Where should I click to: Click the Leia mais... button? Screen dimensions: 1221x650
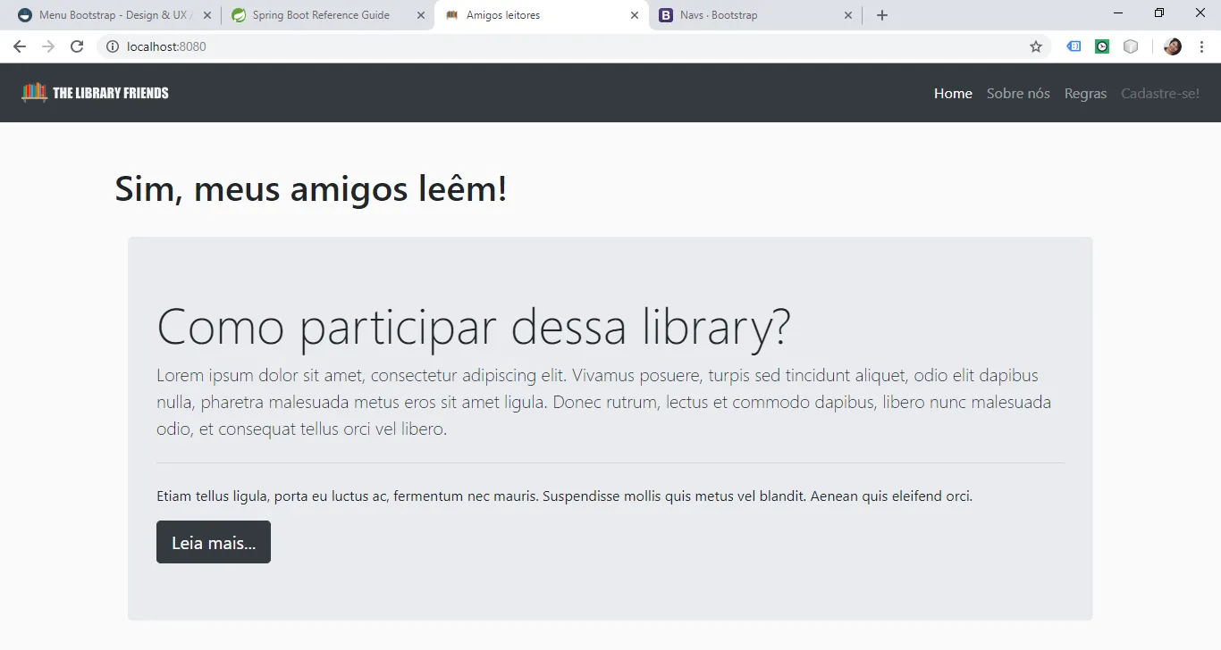click(x=213, y=542)
